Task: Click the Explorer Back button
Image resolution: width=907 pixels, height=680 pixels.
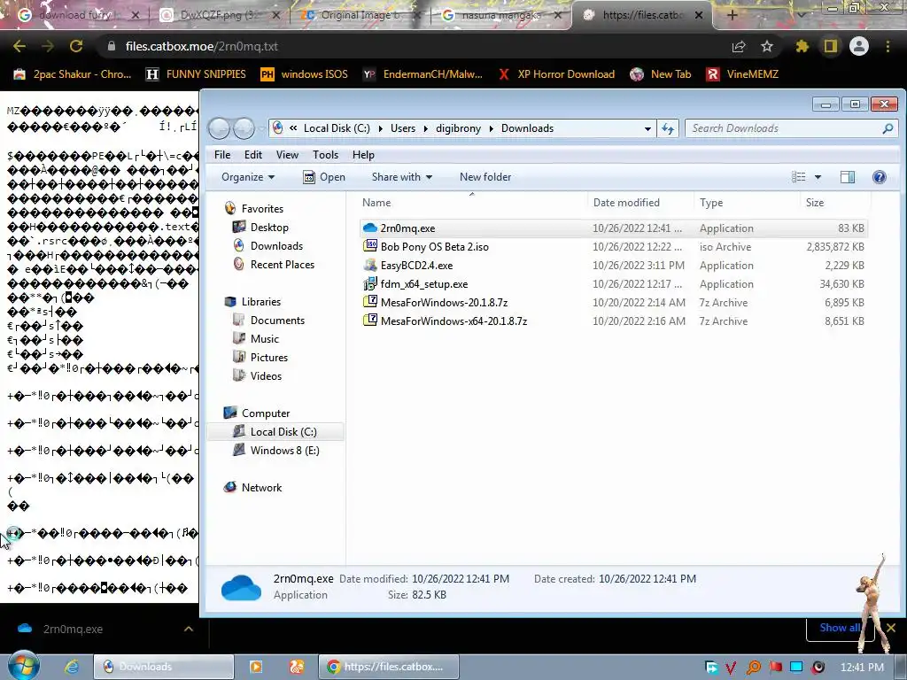Action: click(219, 128)
